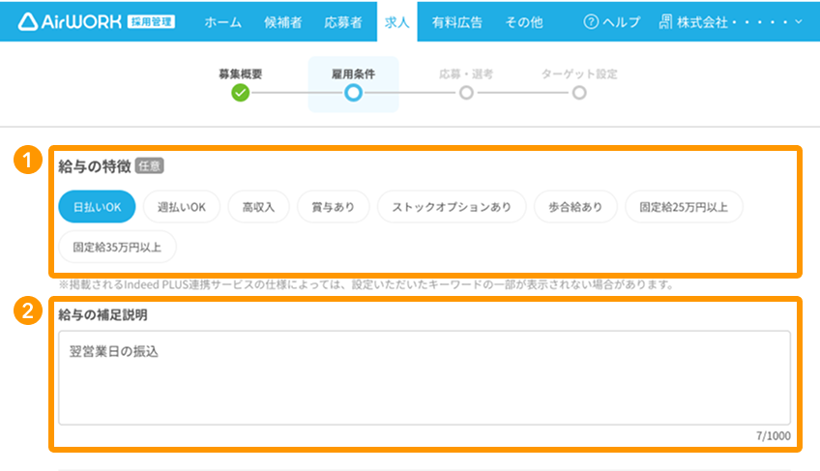
Task: Expand the company account dropdown chevron
Action: 798,22
